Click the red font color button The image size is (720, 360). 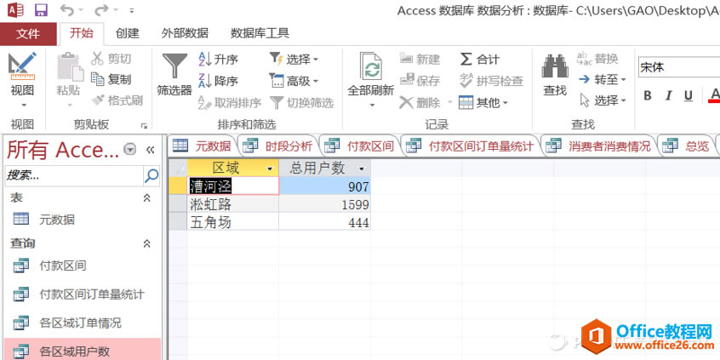714,95
